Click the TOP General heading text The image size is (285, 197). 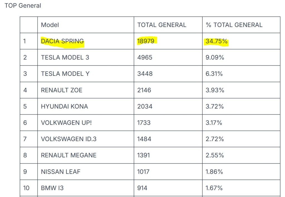(x=23, y=6)
